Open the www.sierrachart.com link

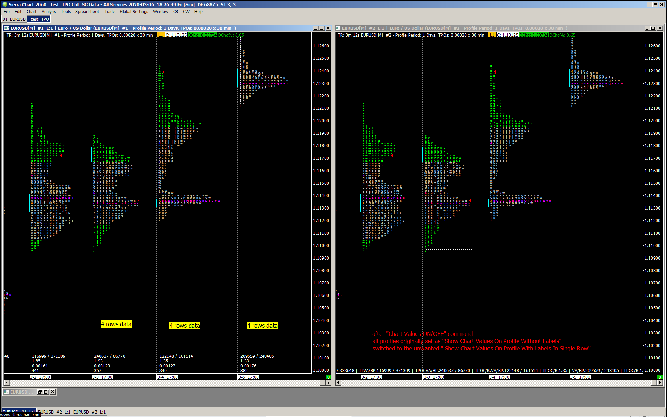pos(20,415)
